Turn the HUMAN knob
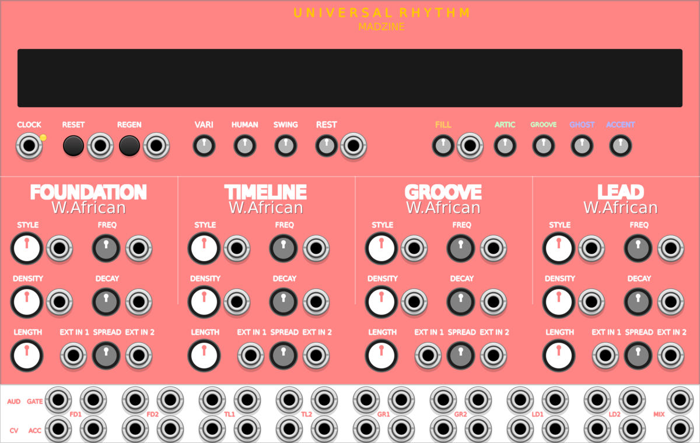Image resolution: width=700 pixels, height=443 pixels. [x=244, y=145]
